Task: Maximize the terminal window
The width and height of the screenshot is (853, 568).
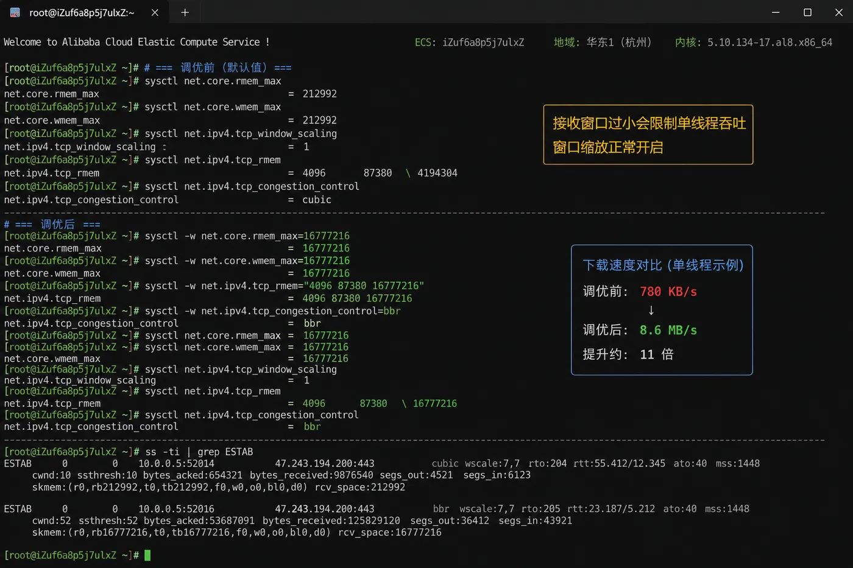Action: (x=807, y=12)
